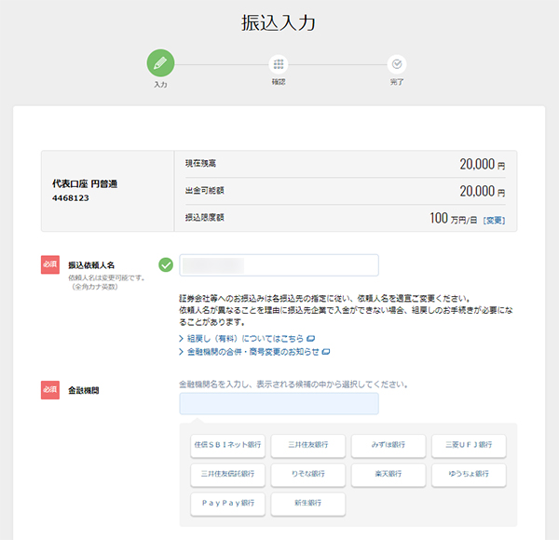Click the hint 依頼人名は変更可能です。
The width and height of the screenshot is (559, 540).
[x=106, y=277]
